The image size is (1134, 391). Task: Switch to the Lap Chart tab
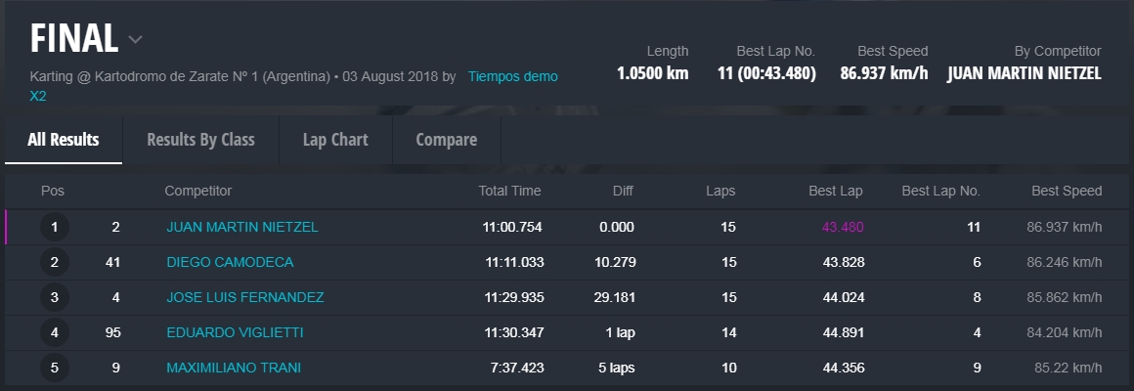tap(335, 140)
